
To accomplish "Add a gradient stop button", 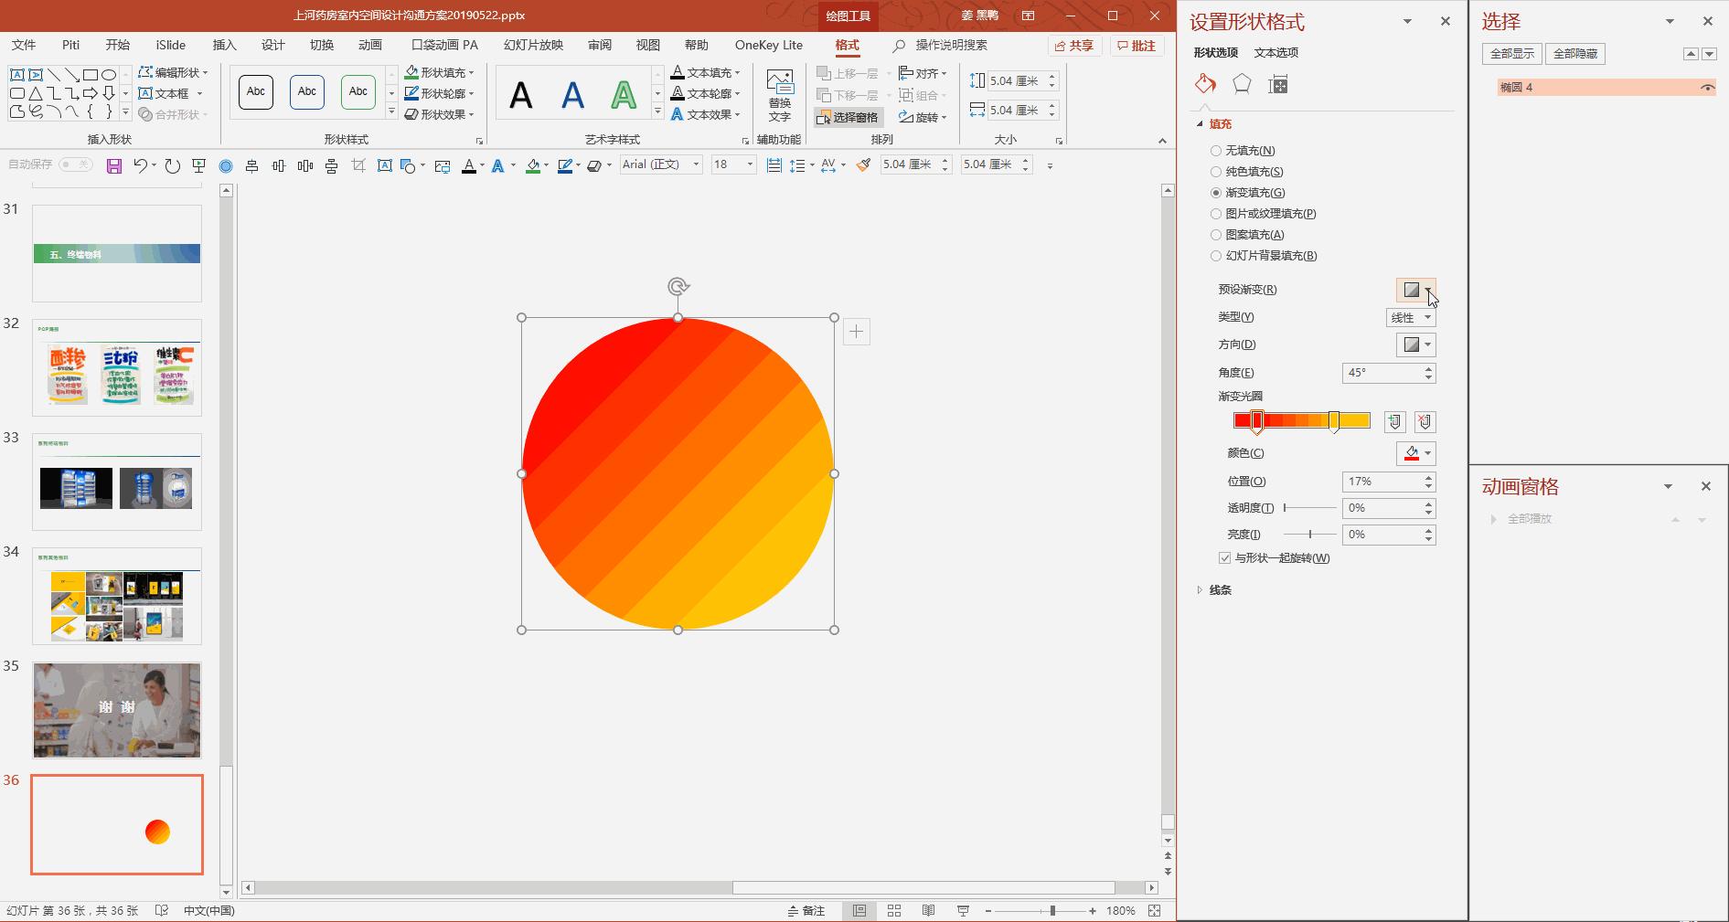I will point(1394,421).
